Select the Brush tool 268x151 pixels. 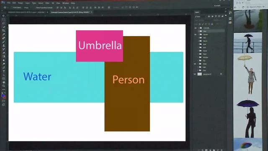click(3, 42)
